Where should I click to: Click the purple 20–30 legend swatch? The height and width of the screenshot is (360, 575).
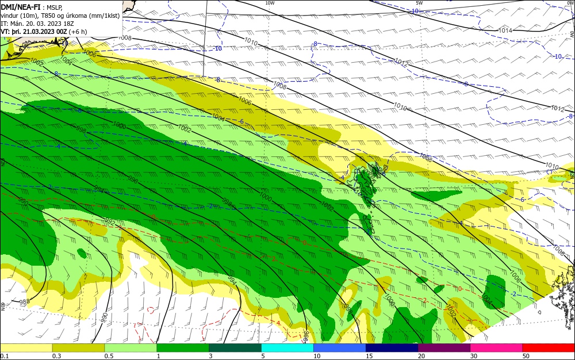(444, 348)
